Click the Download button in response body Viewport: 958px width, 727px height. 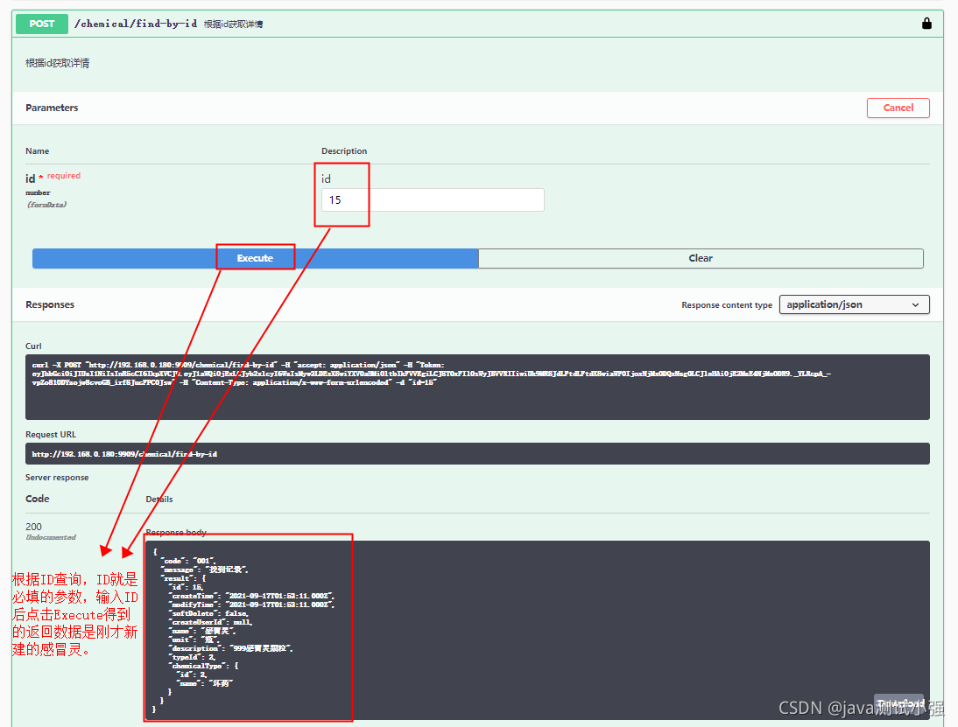900,703
